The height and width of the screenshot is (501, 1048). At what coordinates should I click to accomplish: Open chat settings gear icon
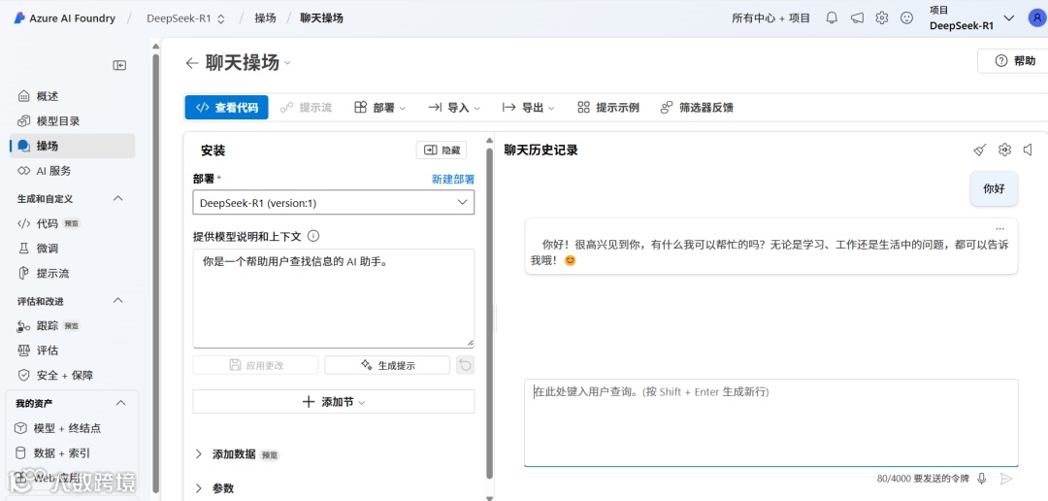(x=1004, y=150)
